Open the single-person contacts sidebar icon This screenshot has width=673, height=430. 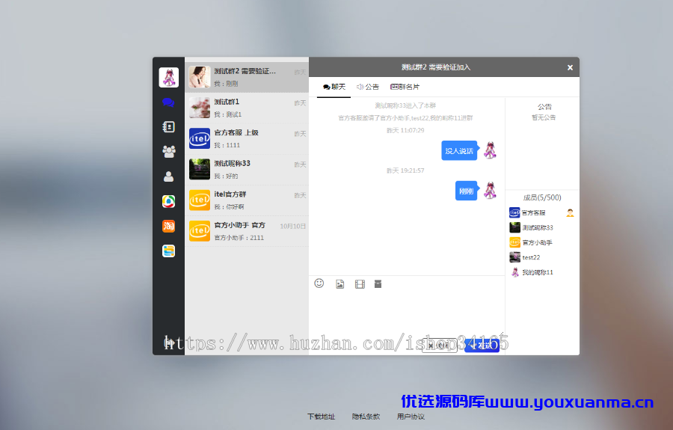(169, 176)
